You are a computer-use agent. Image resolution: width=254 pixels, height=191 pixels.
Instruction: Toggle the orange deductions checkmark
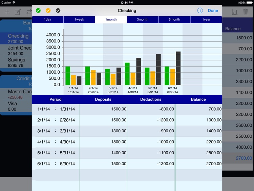48,11
